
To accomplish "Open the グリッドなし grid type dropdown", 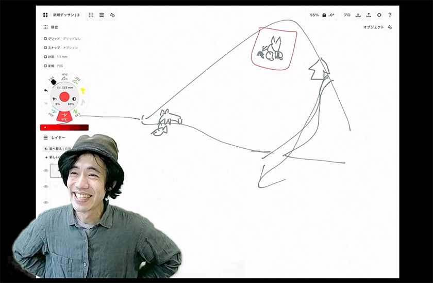I will tap(72, 38).
